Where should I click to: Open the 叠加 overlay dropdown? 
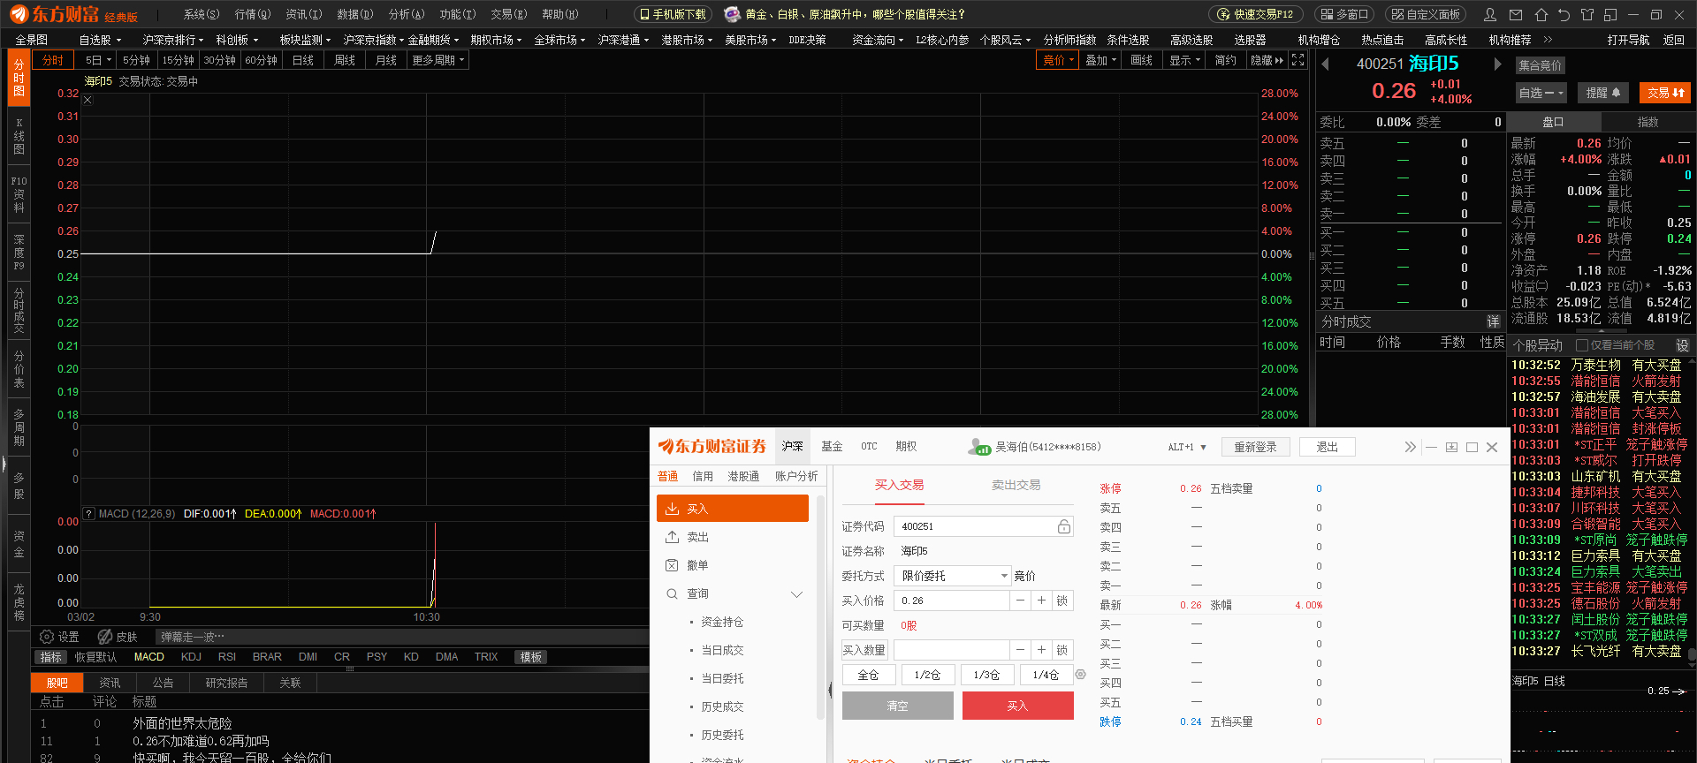tap(1100, 60)
